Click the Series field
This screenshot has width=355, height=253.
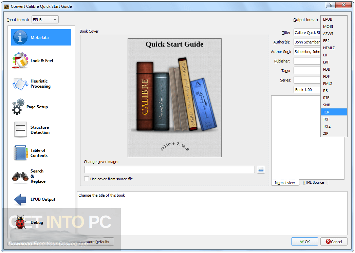click(307, 80)
